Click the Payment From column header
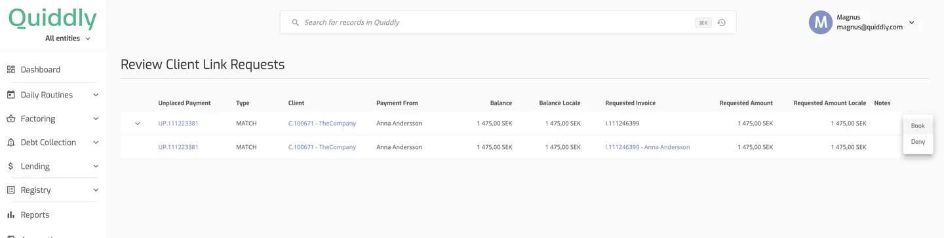Image resolution: width=944 pixels, height=238 pixels. 397,103
